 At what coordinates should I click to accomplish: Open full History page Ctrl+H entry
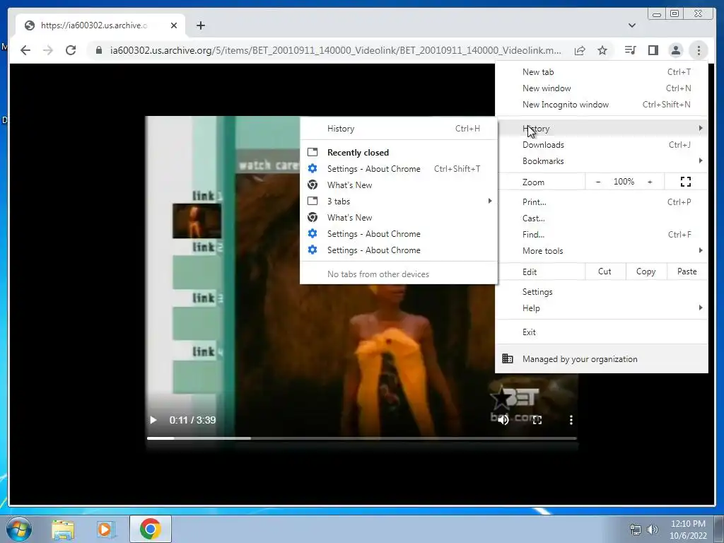(x=399, y=129)
